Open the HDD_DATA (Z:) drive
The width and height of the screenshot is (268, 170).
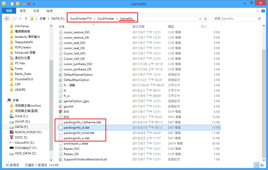coord(26,153)
